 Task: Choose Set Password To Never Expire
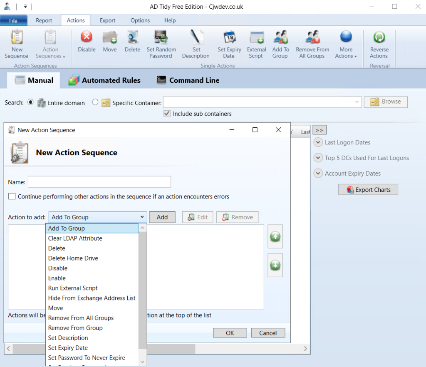92,358
